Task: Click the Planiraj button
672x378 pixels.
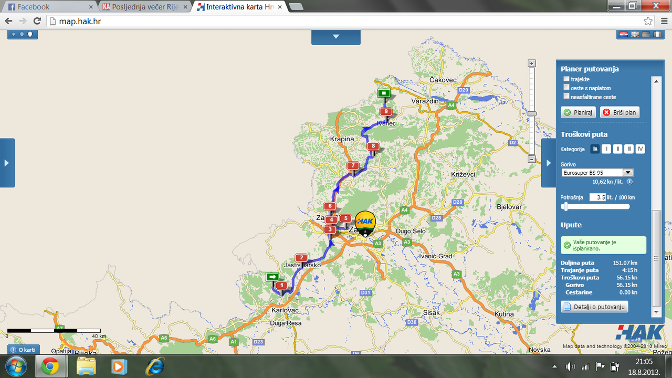Action: (578, 112)
